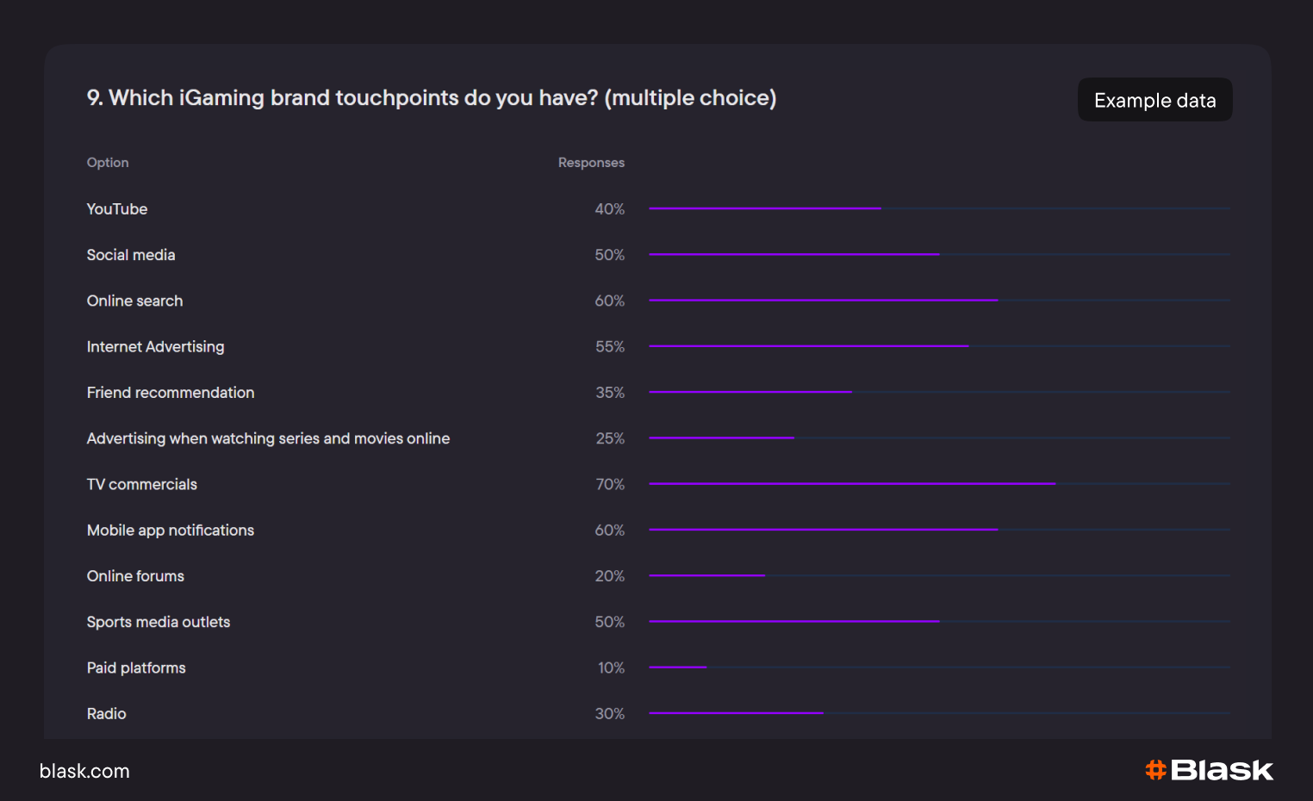Click the Responses column header

click(591, 163)
